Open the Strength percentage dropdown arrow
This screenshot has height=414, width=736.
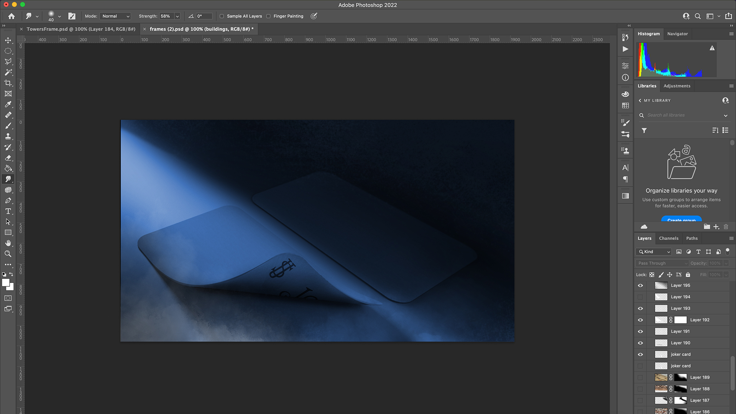click(177, 16)
